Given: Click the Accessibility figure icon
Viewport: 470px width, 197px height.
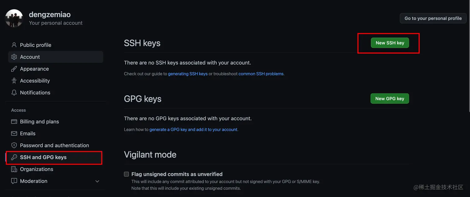Looking at the screenshot, I should (x=14, y=81).
